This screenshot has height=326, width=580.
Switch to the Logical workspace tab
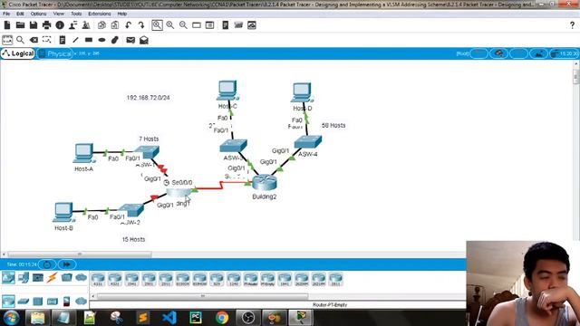tap(18, 53)
